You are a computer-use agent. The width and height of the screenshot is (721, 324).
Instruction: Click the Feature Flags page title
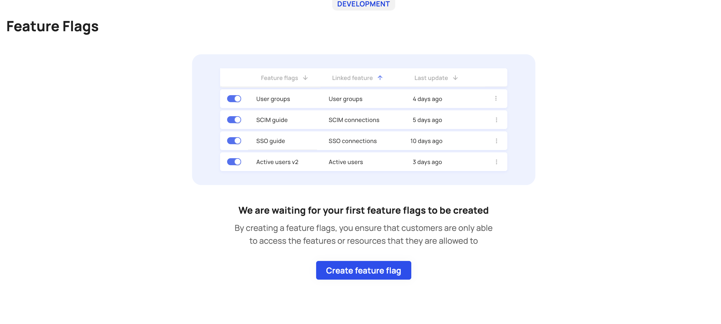(53, 27)
